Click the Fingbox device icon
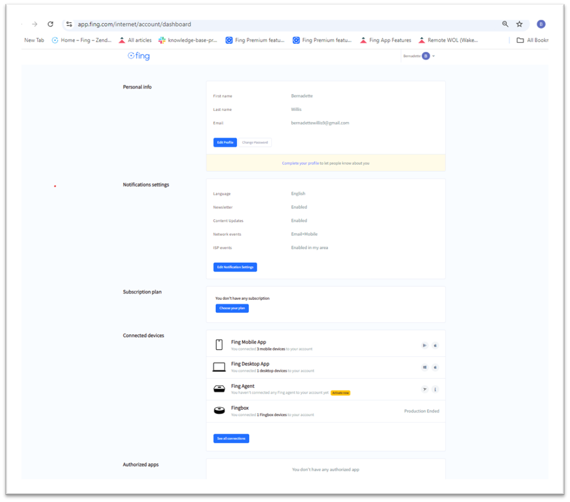 click(x=219, y=411)
